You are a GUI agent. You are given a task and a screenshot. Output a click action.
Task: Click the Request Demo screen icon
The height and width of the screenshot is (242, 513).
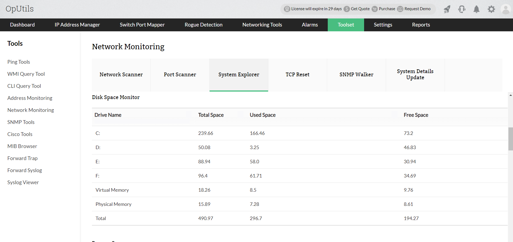coord(400,9)
